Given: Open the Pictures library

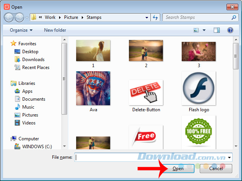Looking at the screenshot, I should pyautogui.click(x=30, y=115).
